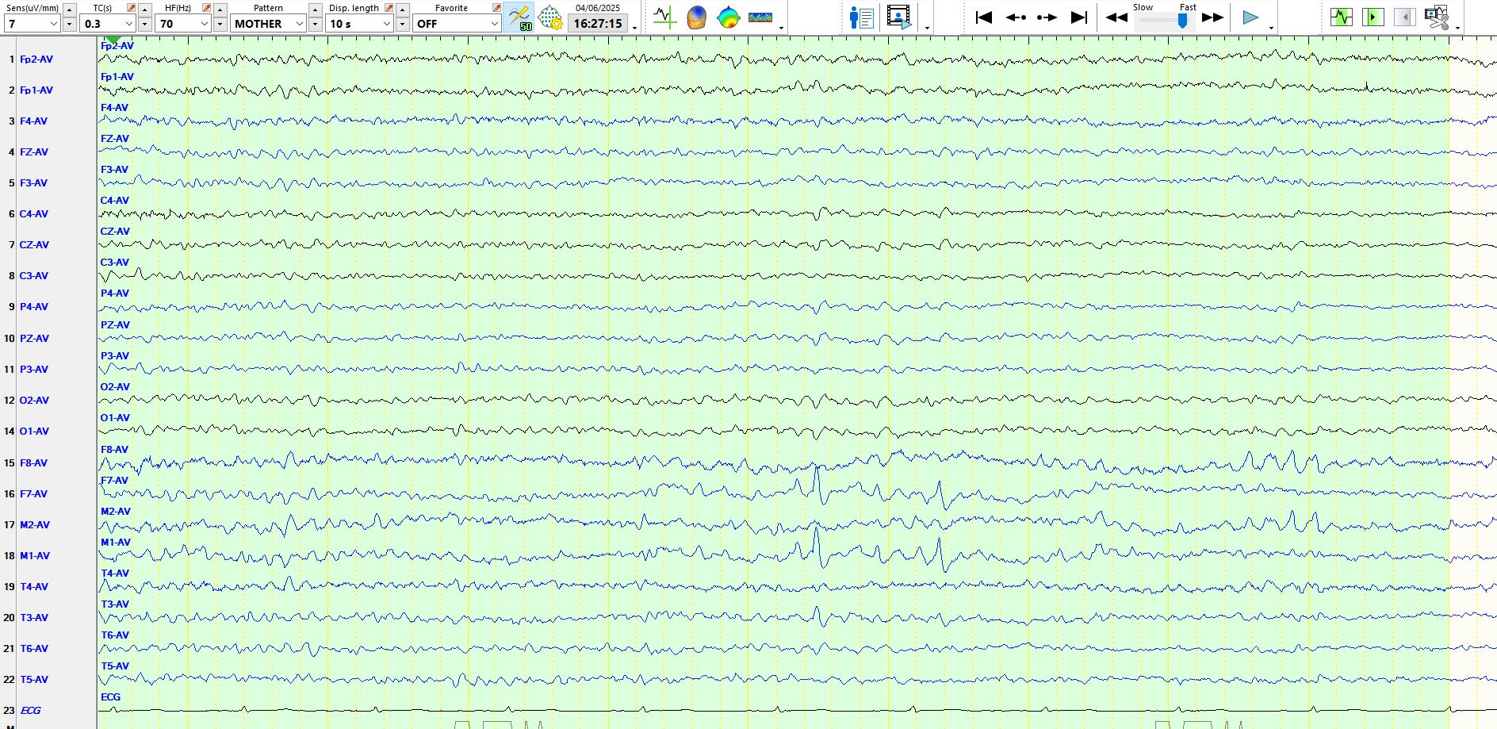The height and width of the screenshot is (729, 1497).
Task: Open the patient video playback window
Action: pyautogui.click(x=899, y=17)
